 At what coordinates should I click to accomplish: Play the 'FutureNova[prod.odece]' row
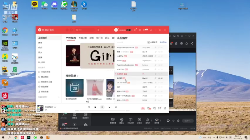(x=141, y=65)
